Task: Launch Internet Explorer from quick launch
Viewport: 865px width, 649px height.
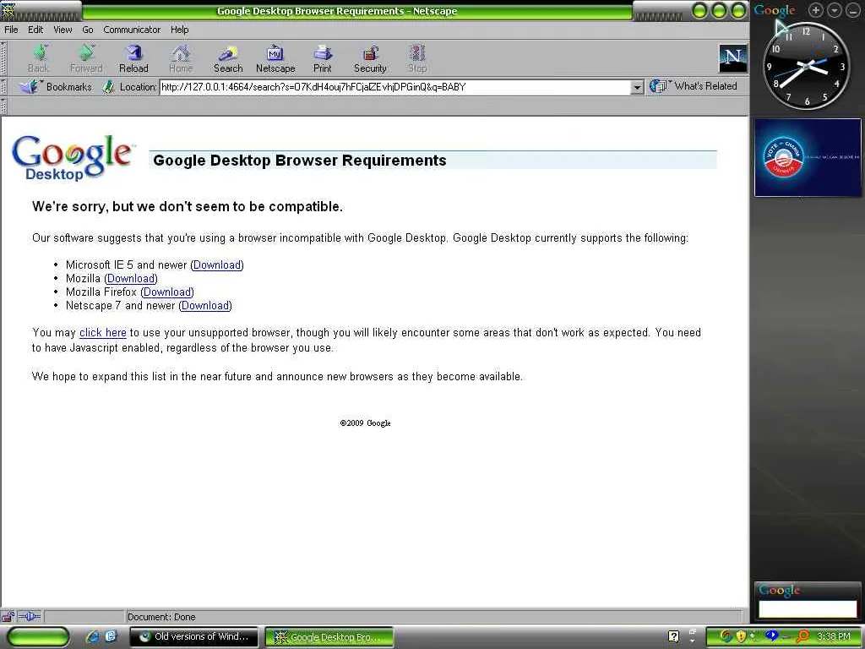Action: pyautogui.click(x=92, y=637)
